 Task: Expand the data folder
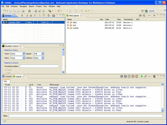[x=68, y=22]
